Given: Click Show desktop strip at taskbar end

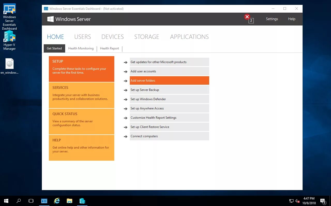Looking at the screenshot, I should tap(330, 201).
